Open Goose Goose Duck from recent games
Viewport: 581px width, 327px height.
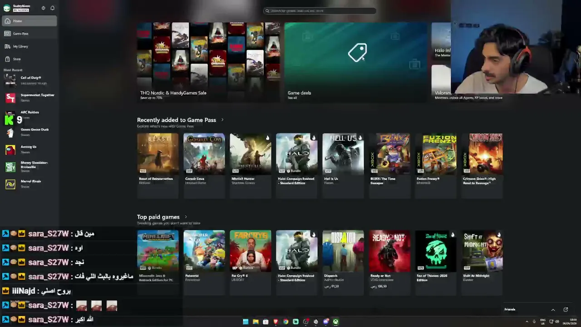click(x=30, y=132)
